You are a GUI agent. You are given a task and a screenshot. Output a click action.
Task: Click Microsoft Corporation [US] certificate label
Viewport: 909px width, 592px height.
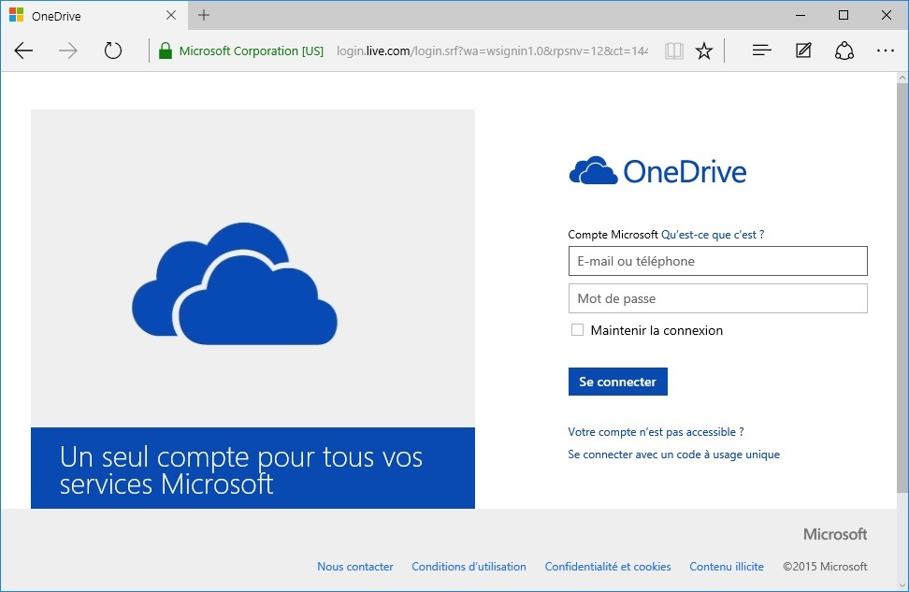click(x=251, y=51)
